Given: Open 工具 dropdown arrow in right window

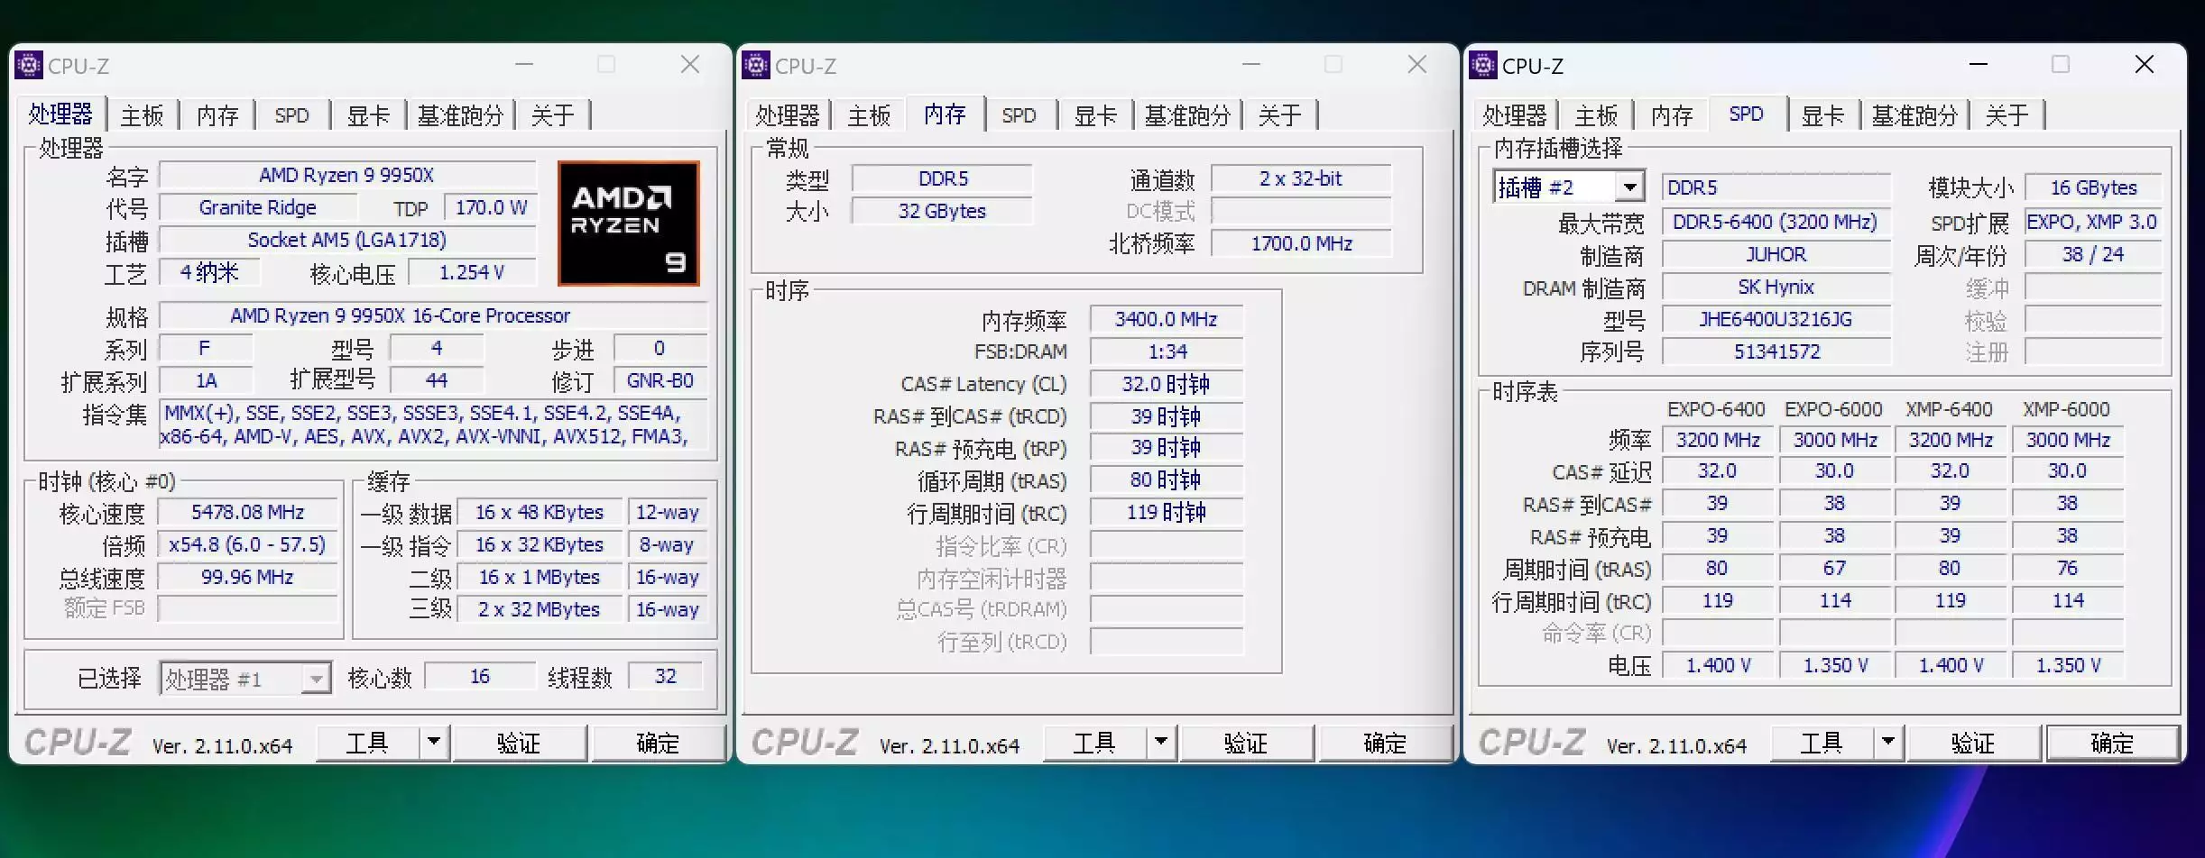Looking at the screenshot, I should pos(1888,743).
